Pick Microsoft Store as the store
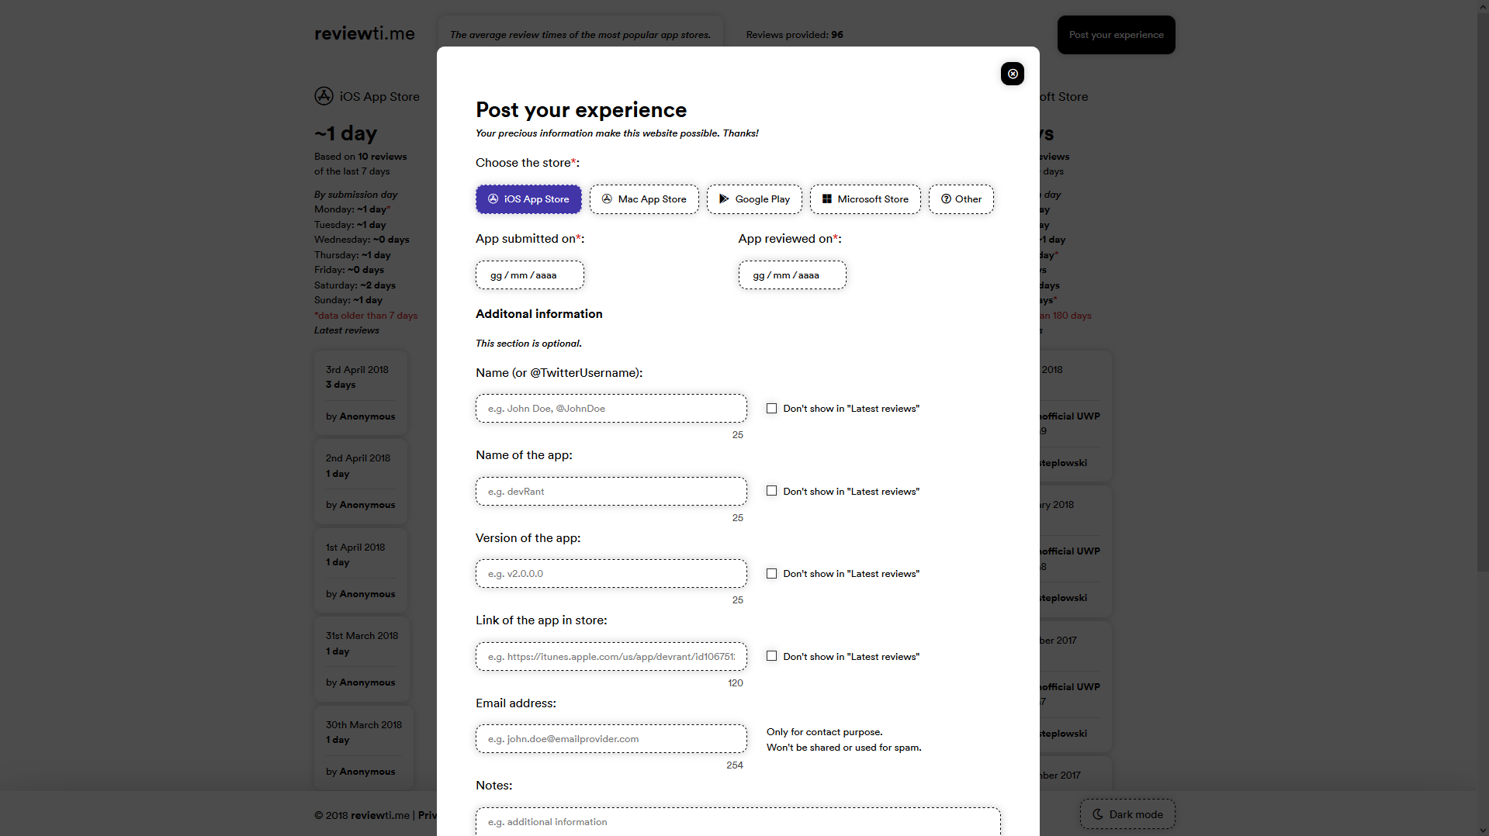Screen dimensions: 1489x836 click(865, 199)
